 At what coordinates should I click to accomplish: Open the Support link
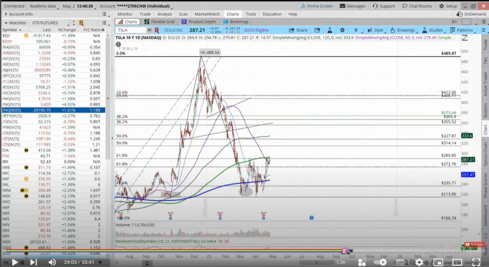(384, 6)
